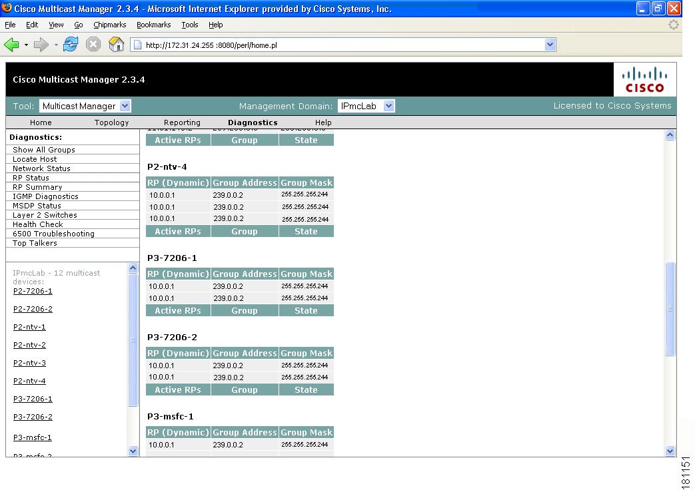This screenshot has width=695, height=494.
Task: Select device P2-ntv-4 in the device list
Action: pos(29,381)
